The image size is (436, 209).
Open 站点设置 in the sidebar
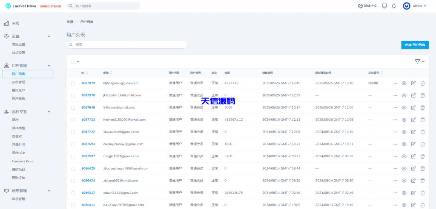18,53
